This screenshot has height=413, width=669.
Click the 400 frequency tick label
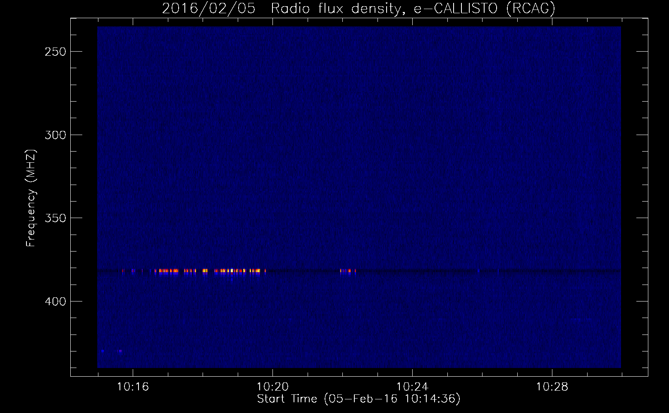point(55,301)
